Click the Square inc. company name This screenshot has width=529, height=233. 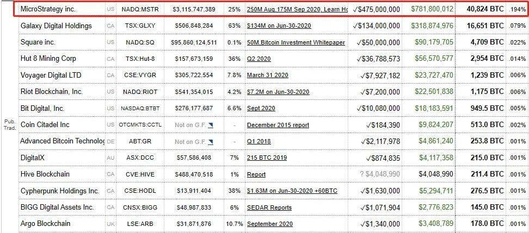38,42
